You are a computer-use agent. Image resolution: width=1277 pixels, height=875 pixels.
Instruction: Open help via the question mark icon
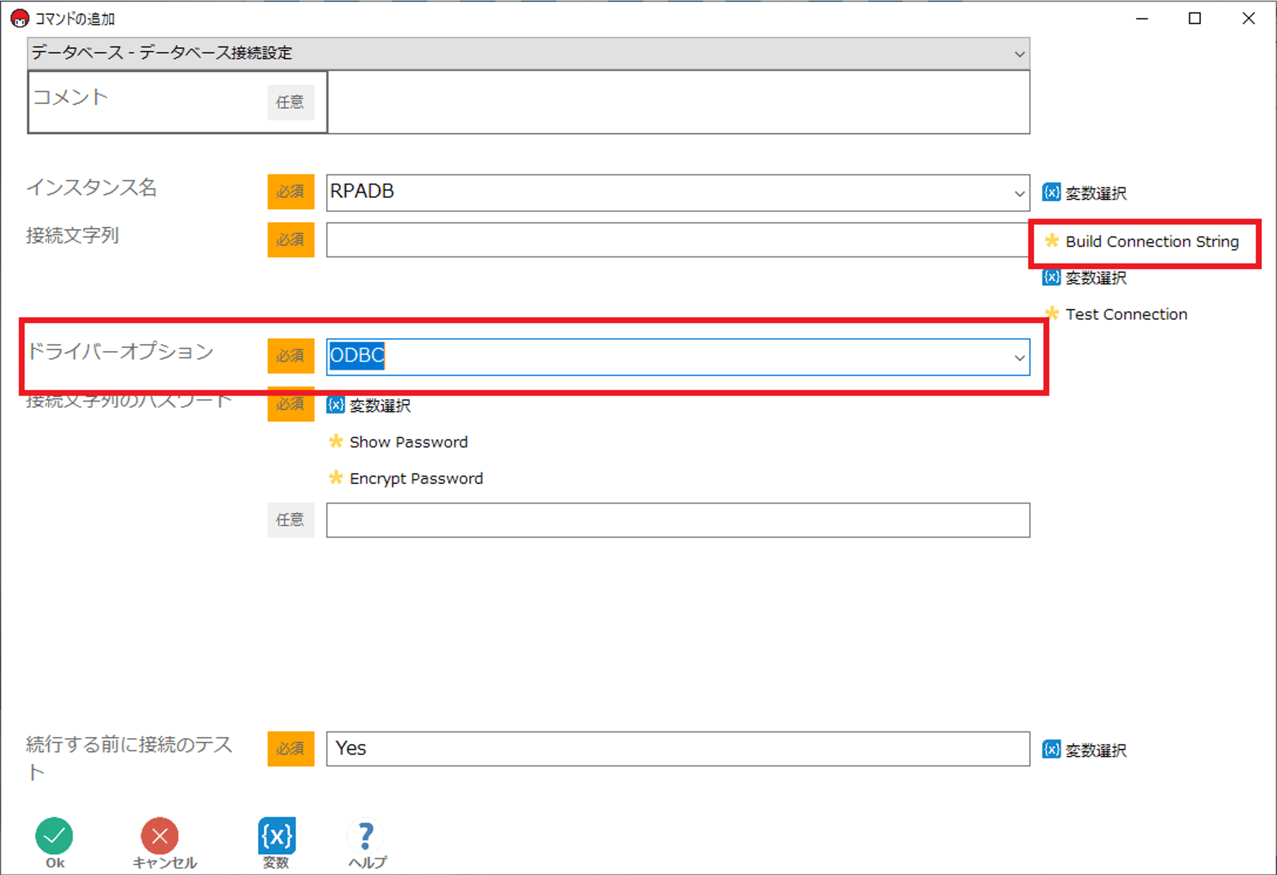point(366,836)
